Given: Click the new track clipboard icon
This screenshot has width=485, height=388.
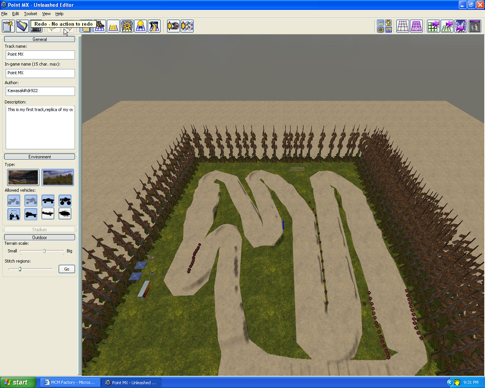Looking at the screenshot, I should point(8,26).
